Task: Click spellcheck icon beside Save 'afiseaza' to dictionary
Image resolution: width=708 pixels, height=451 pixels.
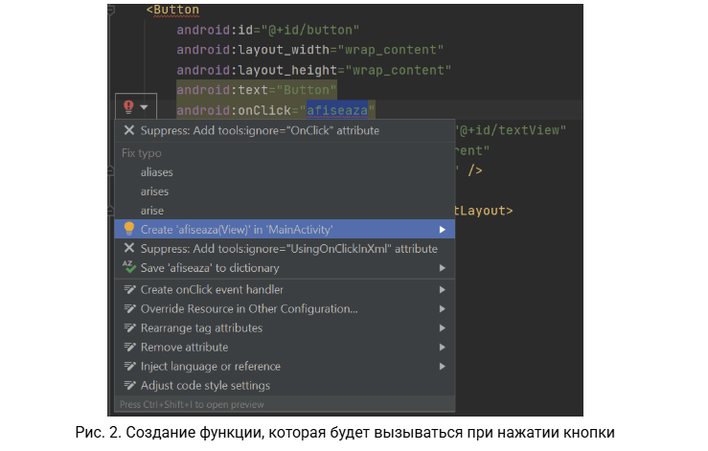Action: 128,268
